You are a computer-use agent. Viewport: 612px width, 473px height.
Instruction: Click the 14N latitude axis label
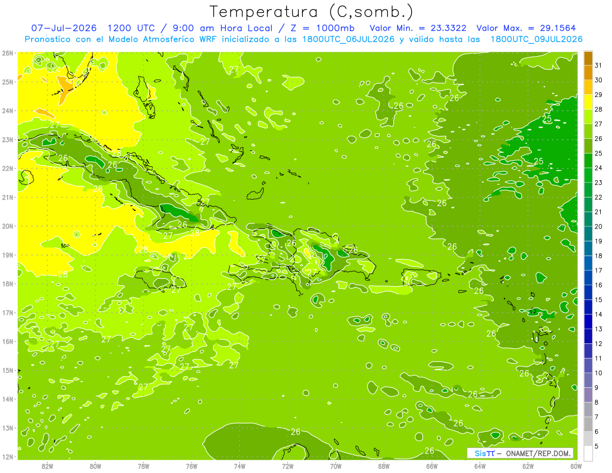8,399
